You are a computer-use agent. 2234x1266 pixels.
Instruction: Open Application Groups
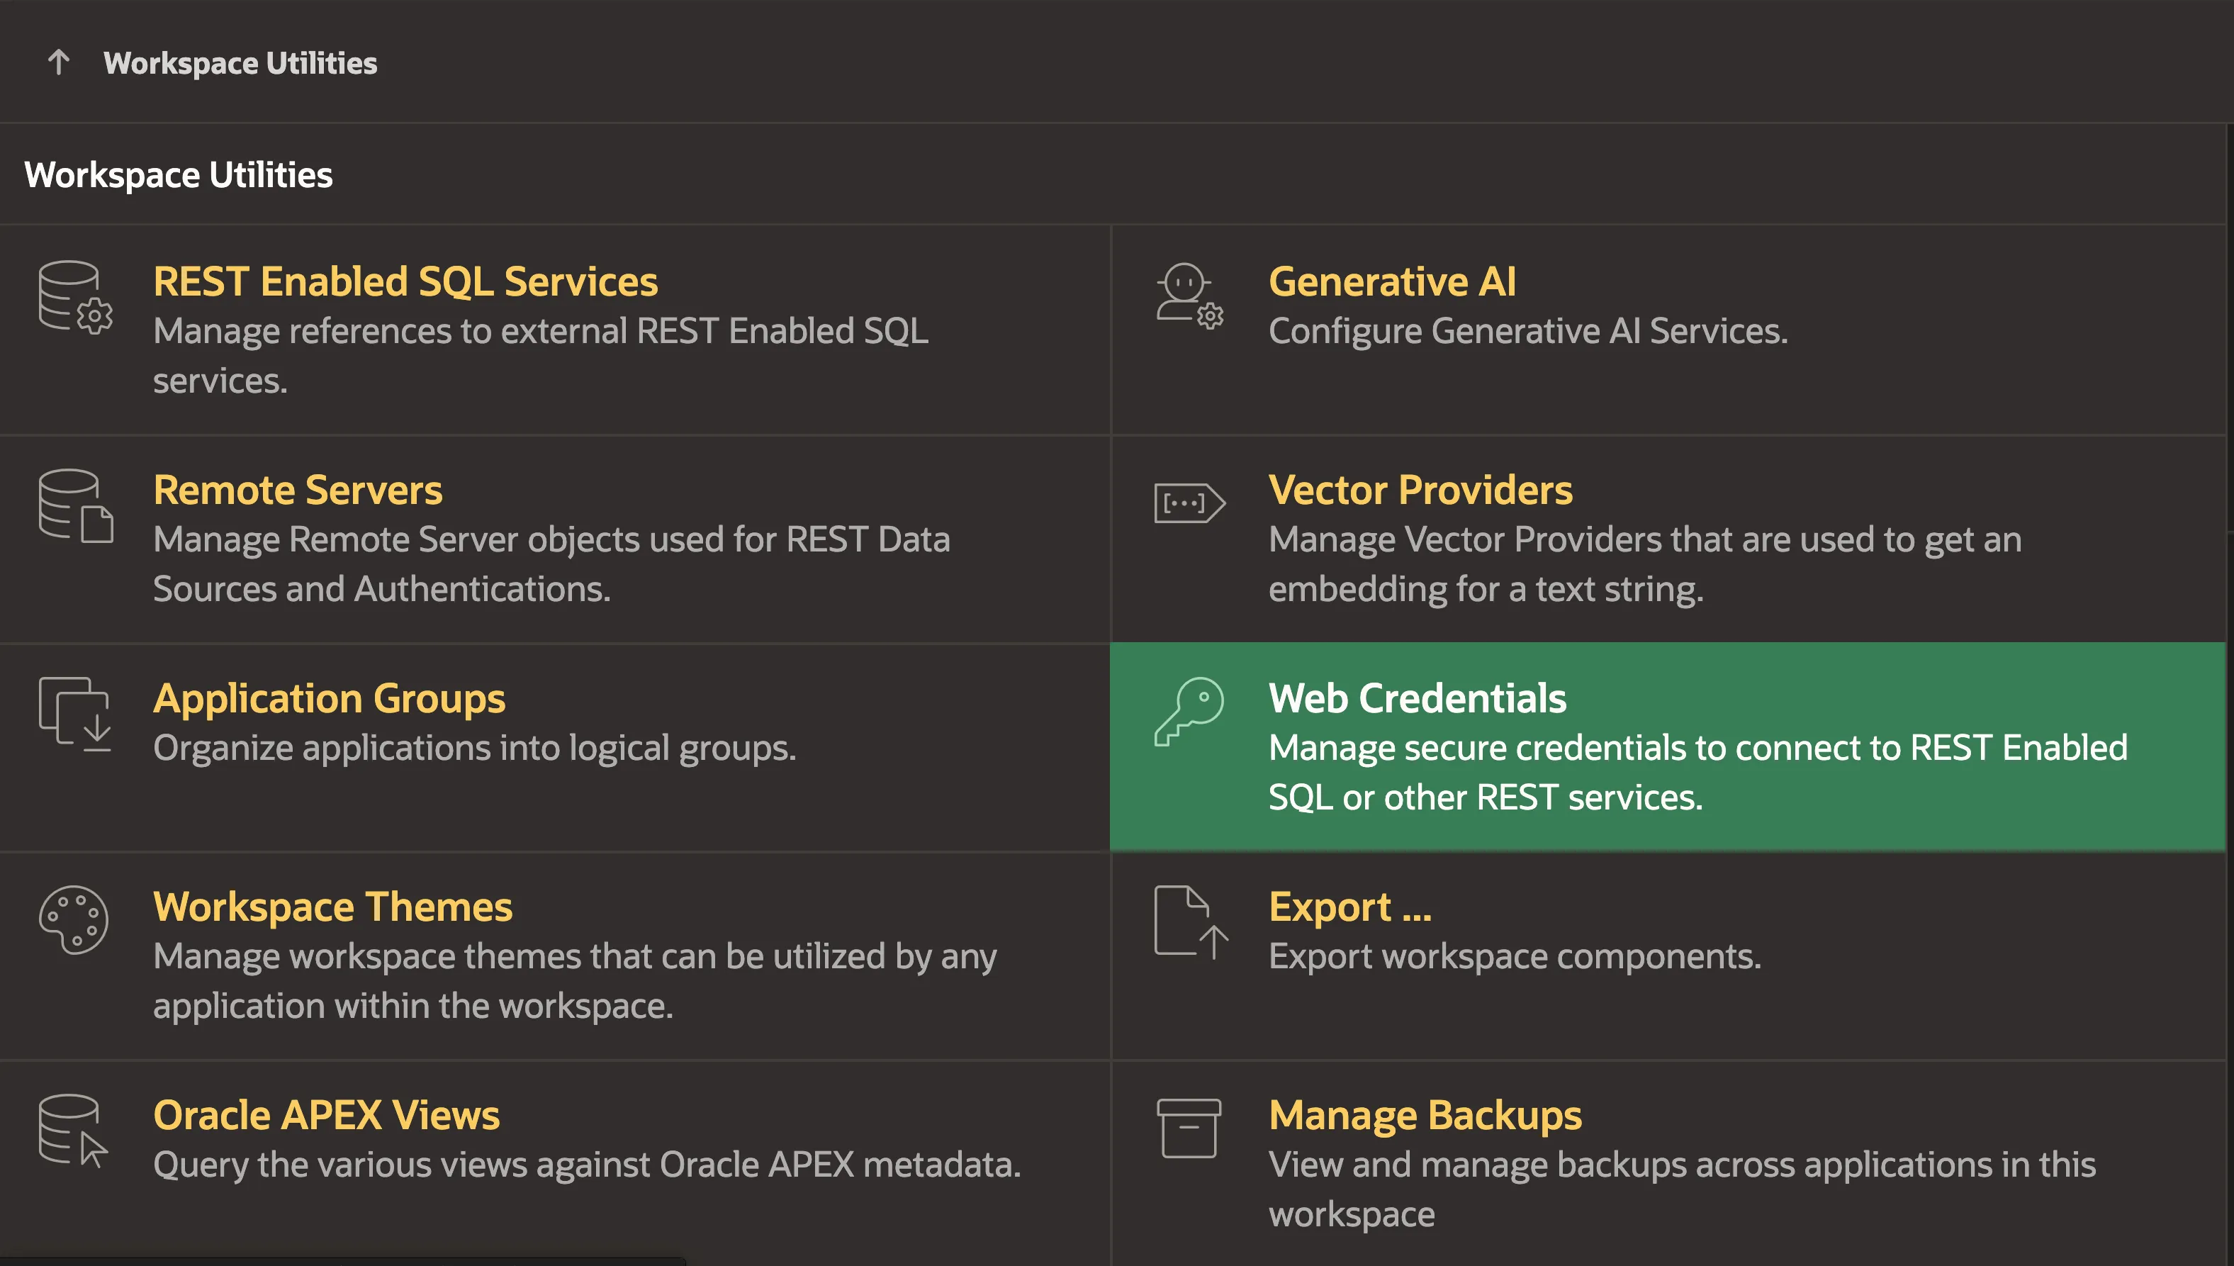(329, 698)
